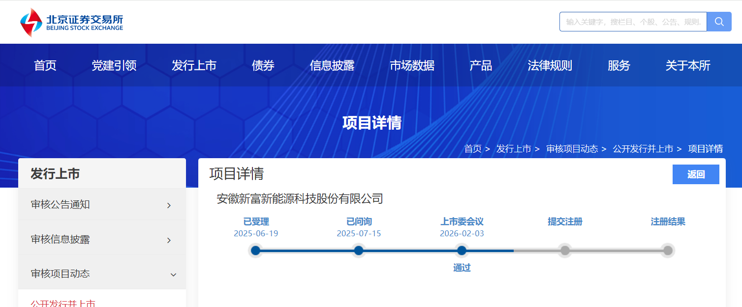
Task: Open the 债券 navigation item
Action: (263, 65)
